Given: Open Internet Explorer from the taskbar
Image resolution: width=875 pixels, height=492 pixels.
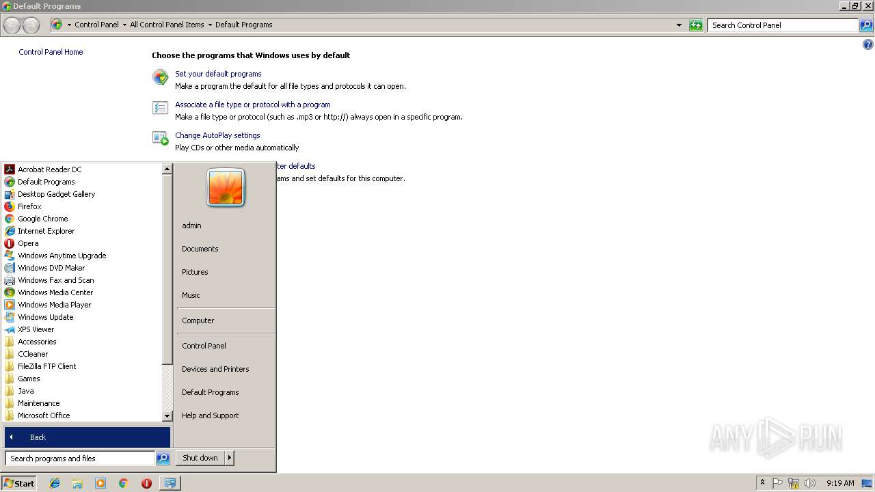Looking at the screenshot, I should [x=55, y=483].
